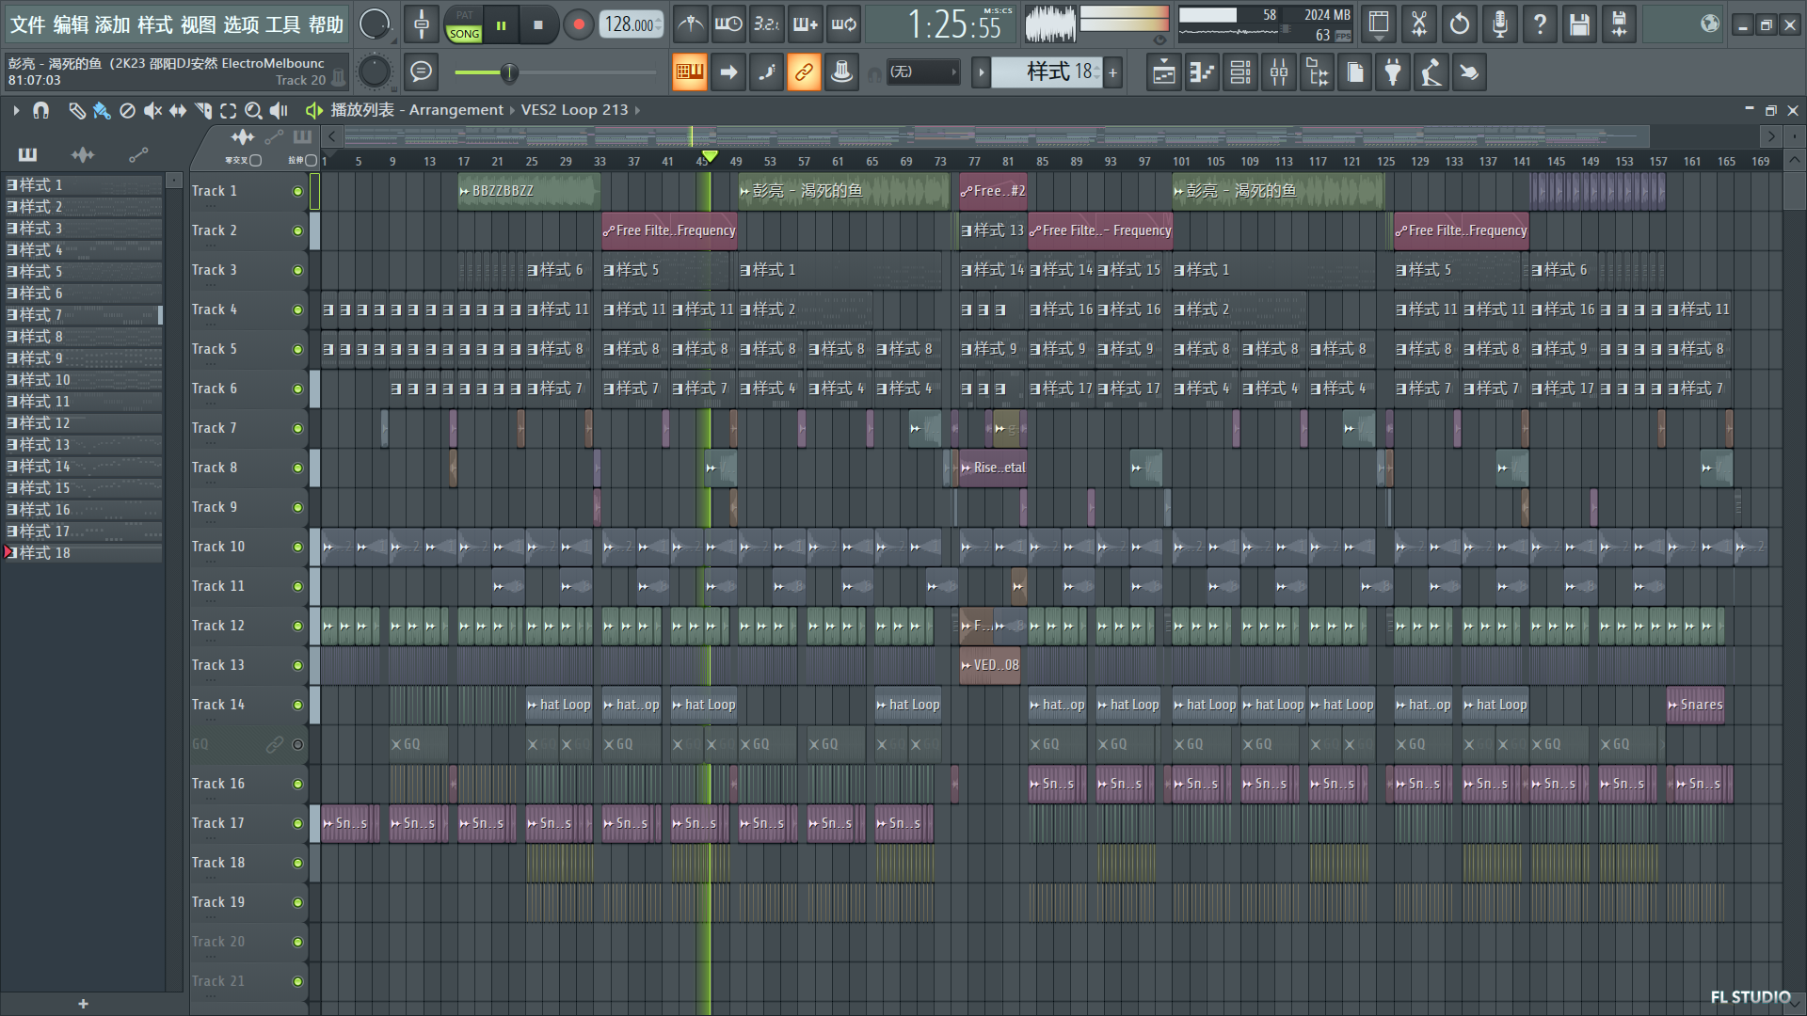
Task: Select the paint brush tool in playlist
Action: click(102, 111)
